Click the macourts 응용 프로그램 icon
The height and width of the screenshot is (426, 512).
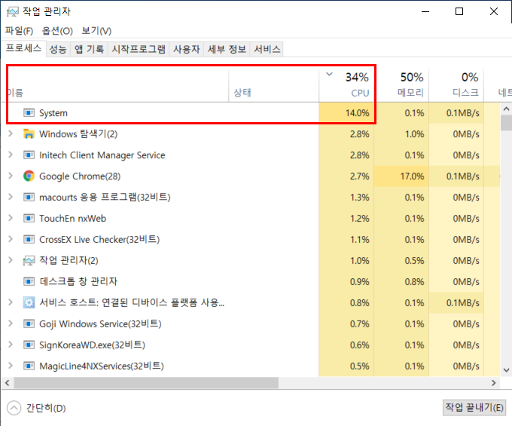29,197
